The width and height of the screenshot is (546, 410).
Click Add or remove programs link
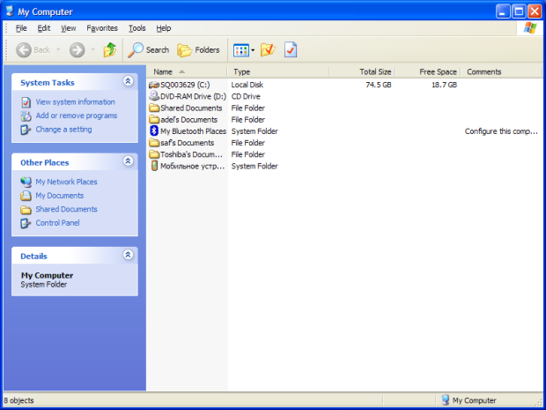tap(77, 116)
